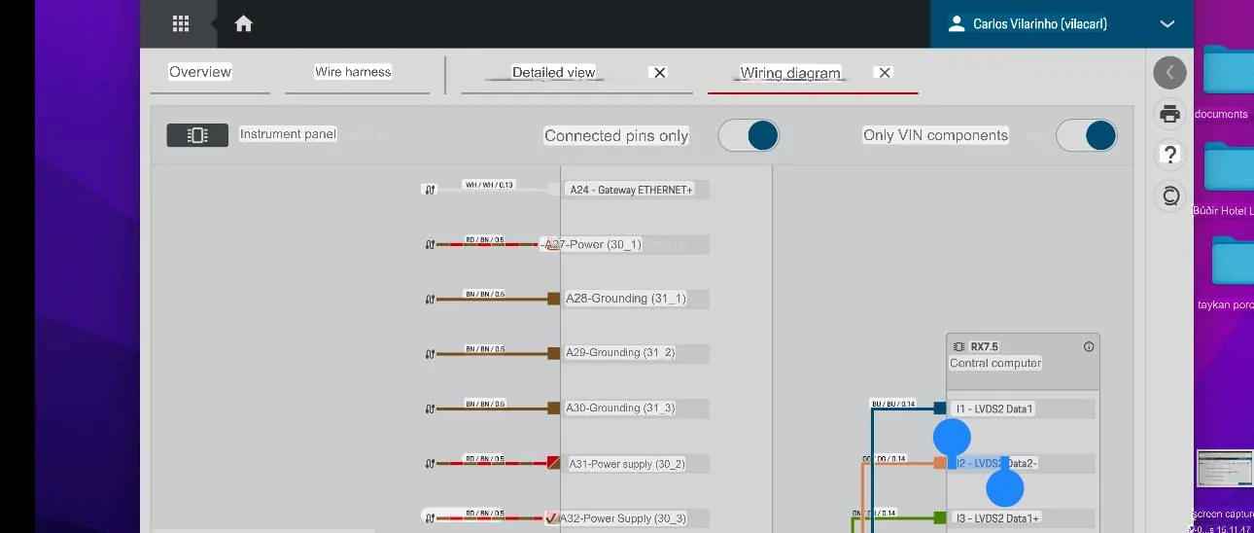Select the Wiring diagram tab
Viewport: 1254px width, 533px height.
pyautogui.click(x=790, y=73)
